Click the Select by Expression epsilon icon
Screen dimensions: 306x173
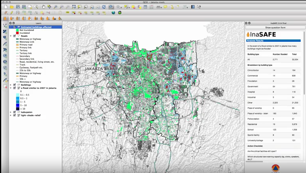click(x=139, y=7)
